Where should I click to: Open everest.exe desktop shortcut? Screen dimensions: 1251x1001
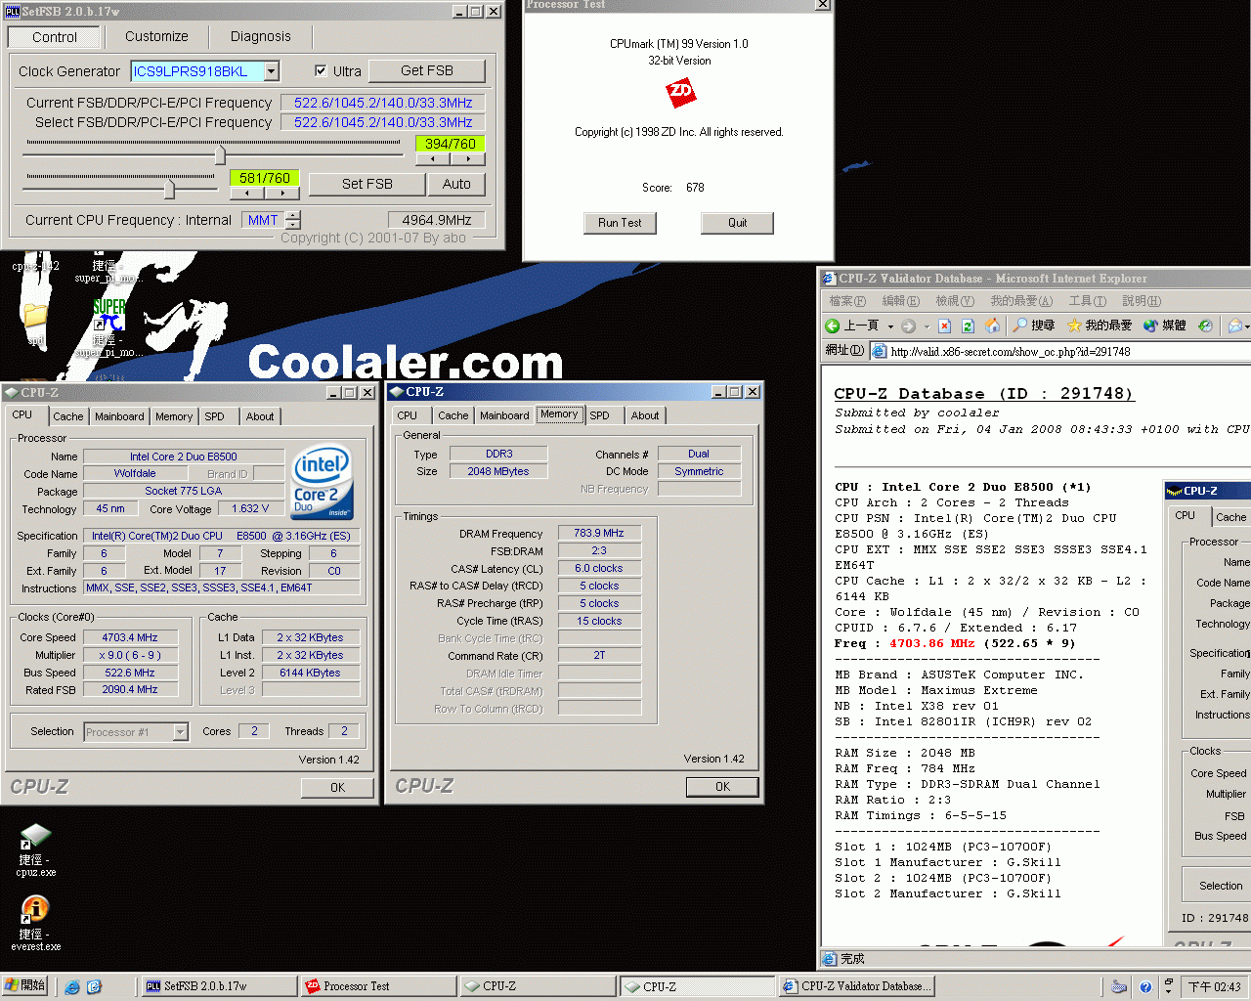[x=35, y=923]
